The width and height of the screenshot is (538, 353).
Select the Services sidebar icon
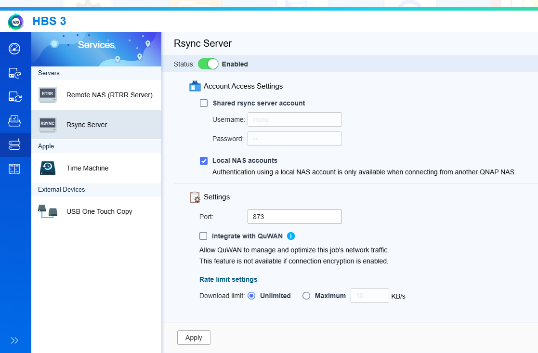click(x=15, y=144)
